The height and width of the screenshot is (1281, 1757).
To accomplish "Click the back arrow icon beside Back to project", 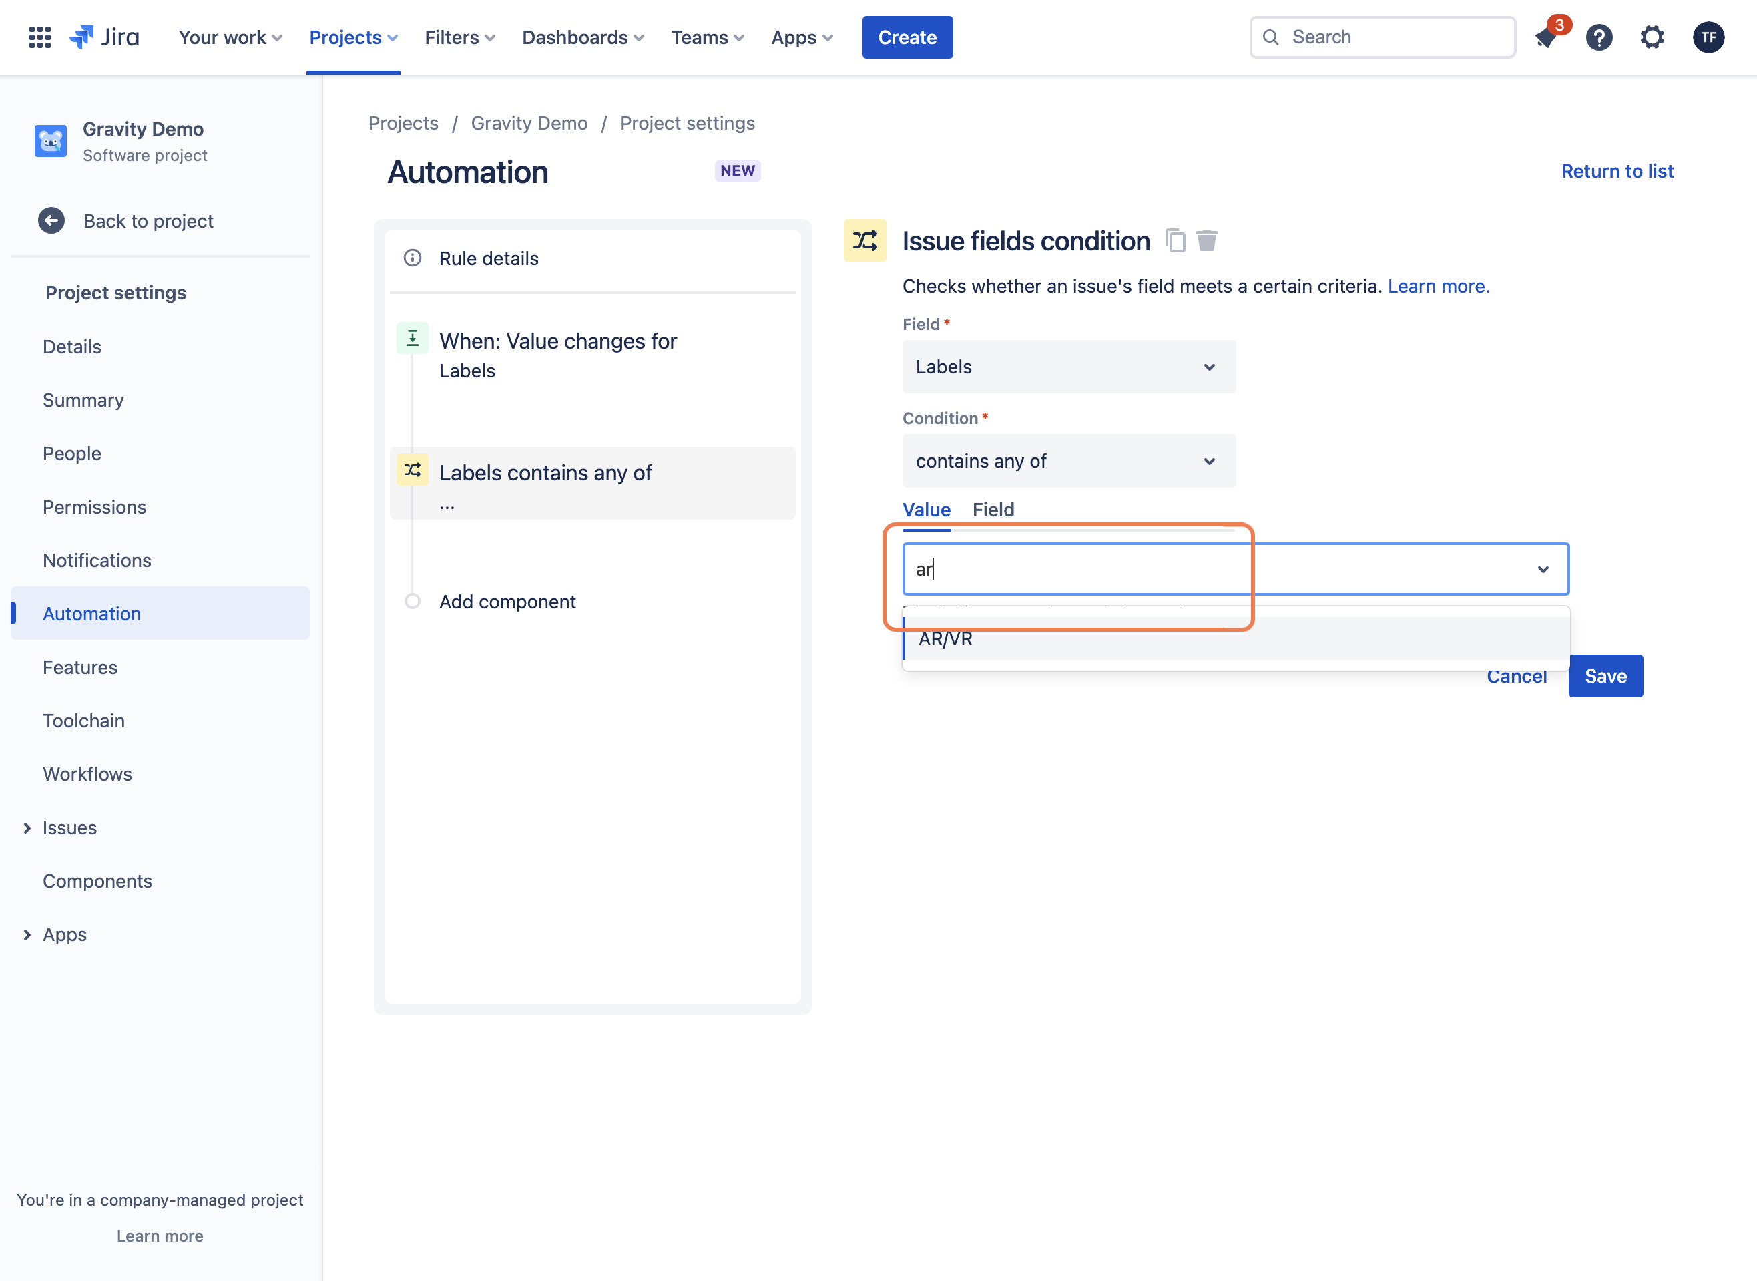I will coord(51,221).
